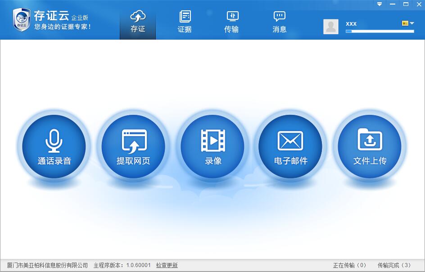Close the 存证云 window
This screenshot has width=425, height=272.
tap(419, 4)
